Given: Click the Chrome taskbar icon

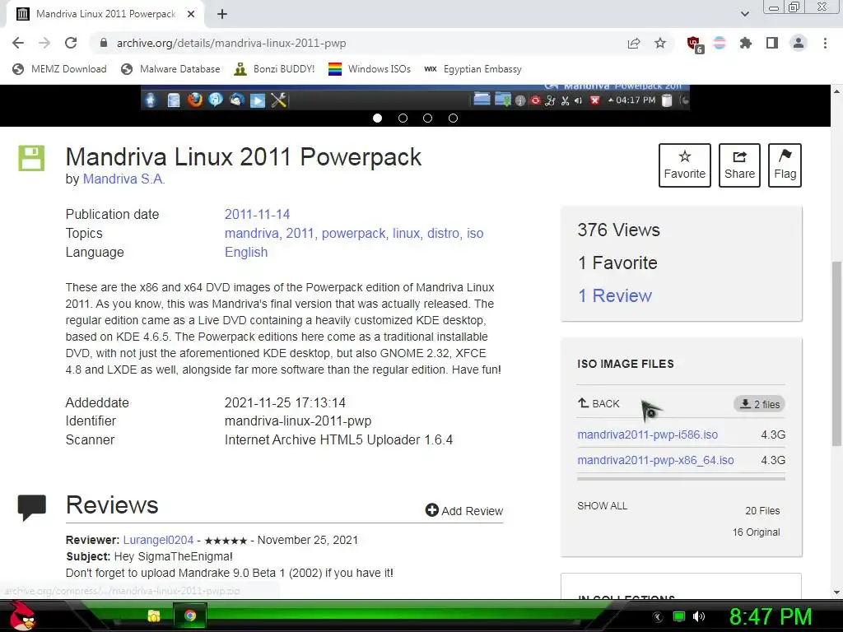Looking at the screenshot, I should click(190, 616).
